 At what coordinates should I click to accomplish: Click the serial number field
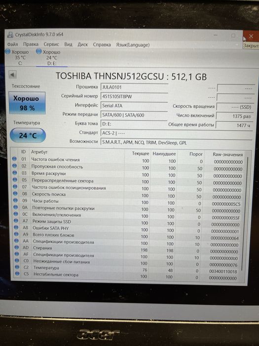pos(134,96)
